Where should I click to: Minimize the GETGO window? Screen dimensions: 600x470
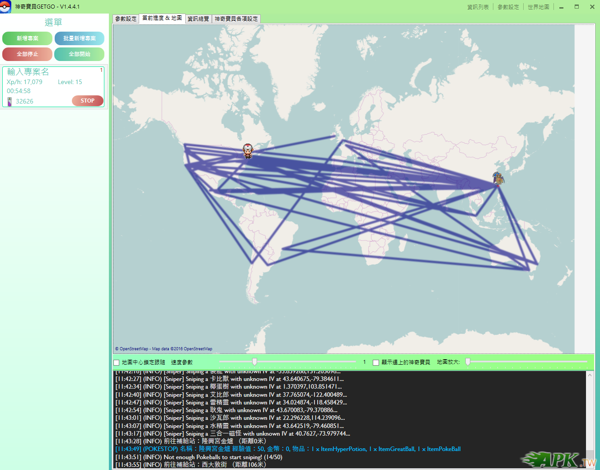[x=561, y=7]
